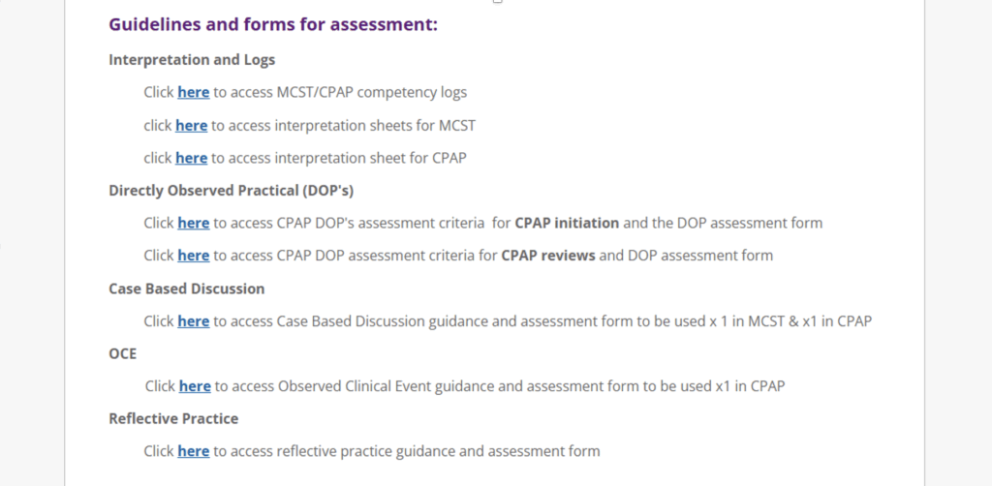Click the Reflective Practice subheading

173,419
